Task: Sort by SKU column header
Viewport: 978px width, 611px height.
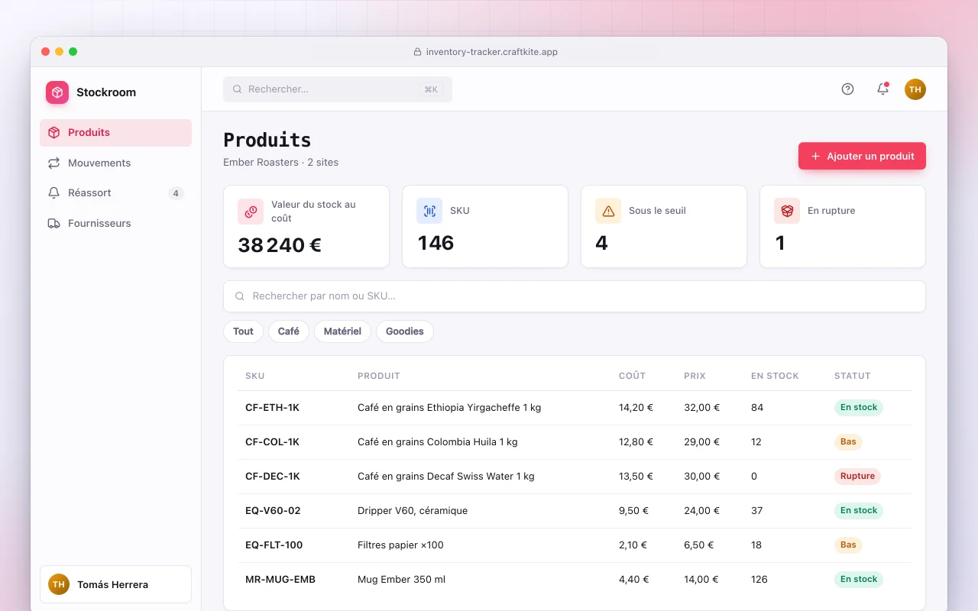Action: coord(255,376)
